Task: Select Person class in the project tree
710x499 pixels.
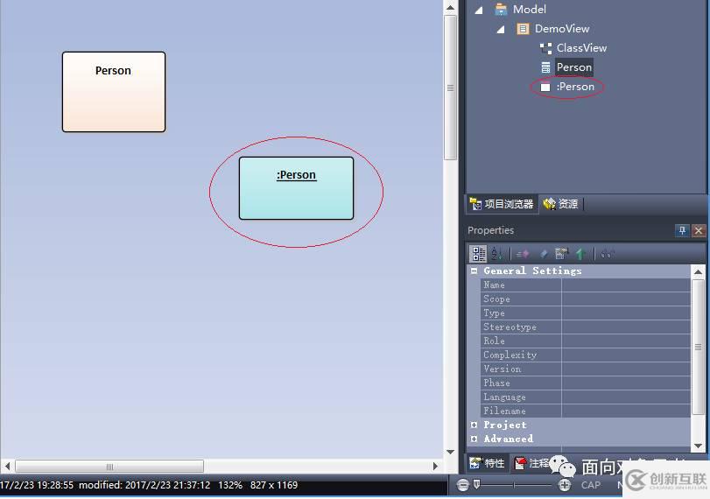Action: [574, 67]
